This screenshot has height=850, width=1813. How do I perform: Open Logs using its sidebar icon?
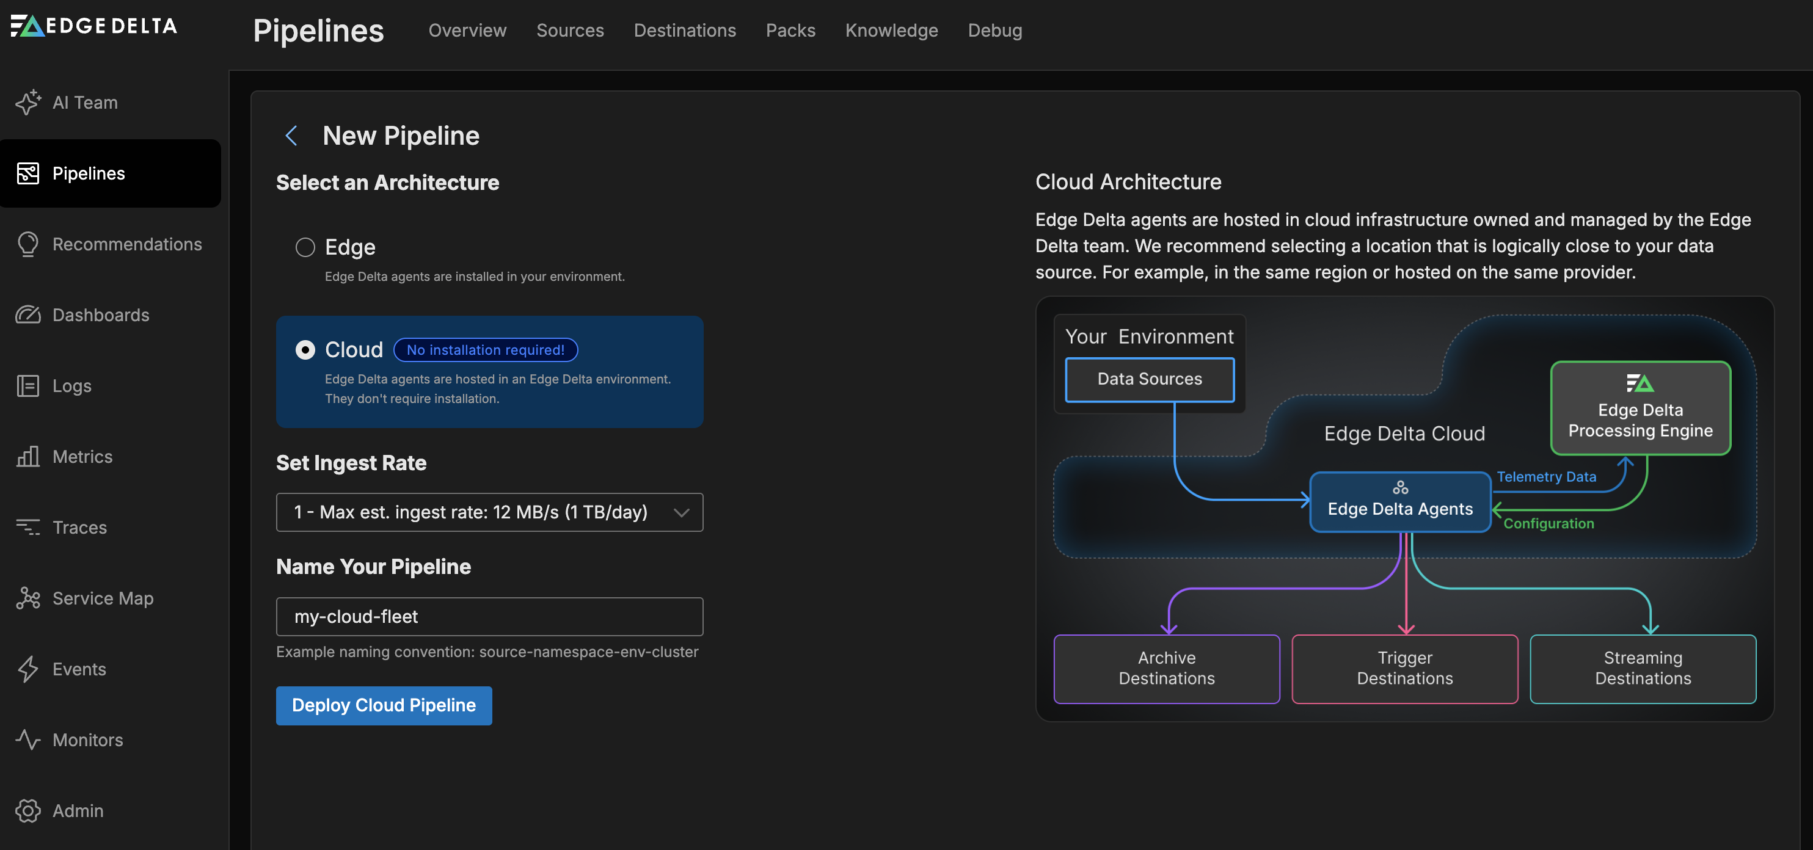[x=27, y=387]
